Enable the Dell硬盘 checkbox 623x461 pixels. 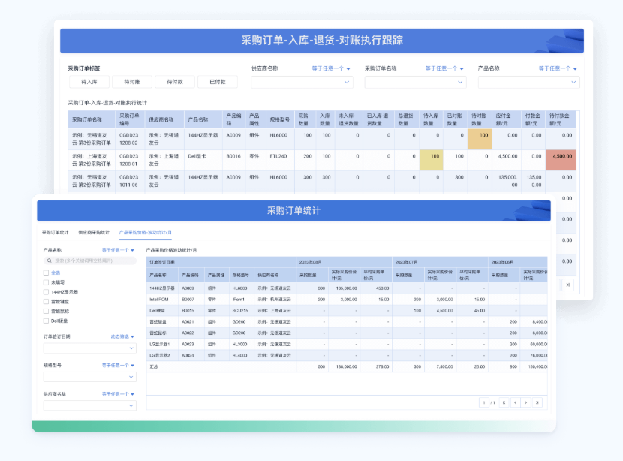(x=47, y=320)
